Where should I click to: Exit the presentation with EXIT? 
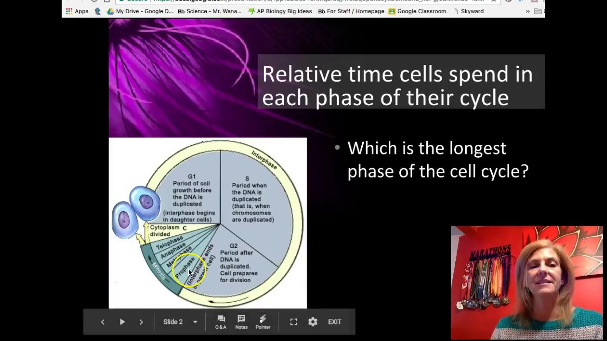334,322
